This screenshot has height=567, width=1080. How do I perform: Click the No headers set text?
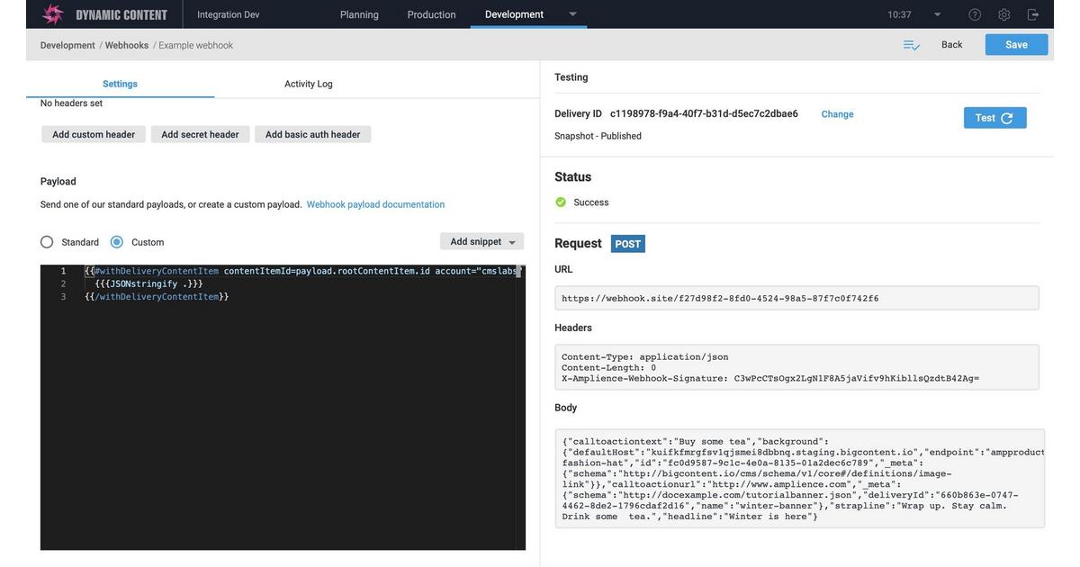click(x=71, y=103)
